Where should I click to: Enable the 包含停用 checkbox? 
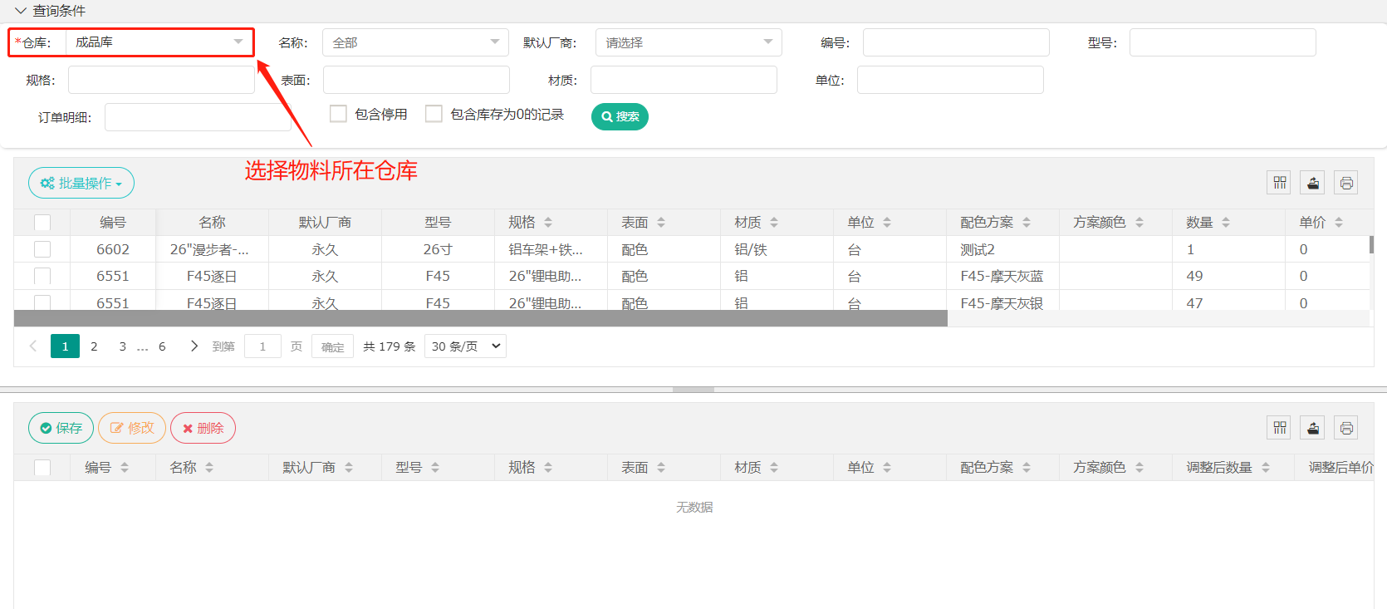[338, 114]
